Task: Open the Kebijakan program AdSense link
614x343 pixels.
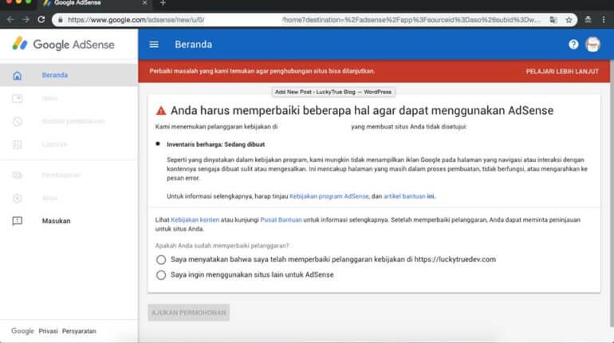Action: (329, 196)
